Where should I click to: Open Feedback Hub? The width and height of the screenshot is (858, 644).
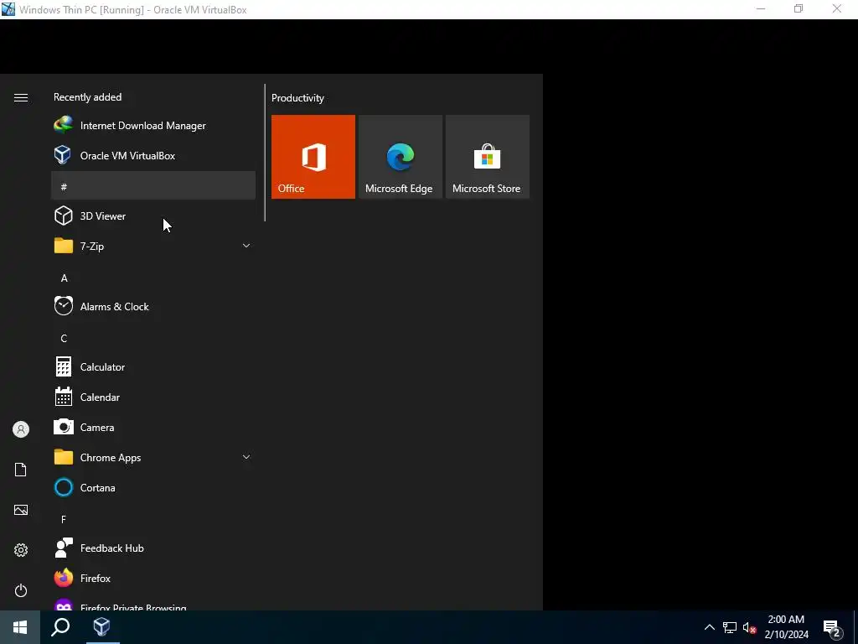153,548
